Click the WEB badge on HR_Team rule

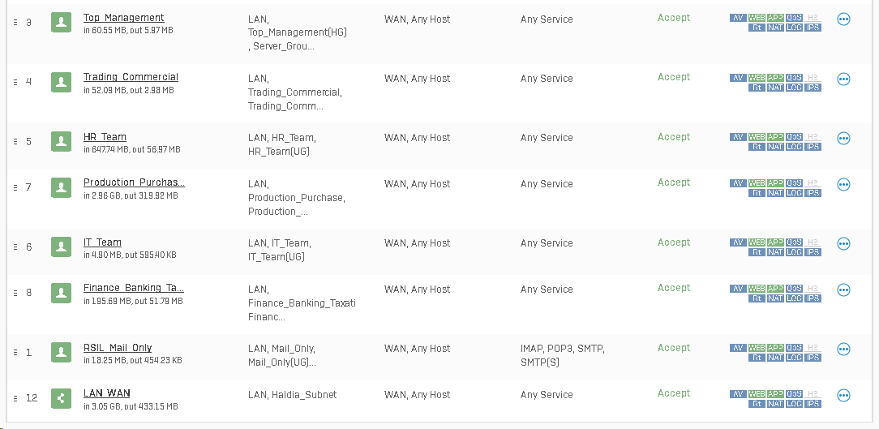point(757,137)
